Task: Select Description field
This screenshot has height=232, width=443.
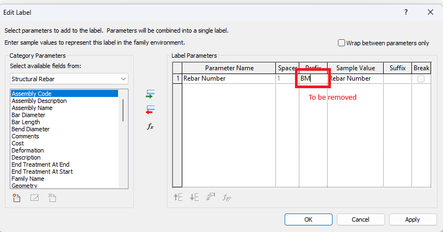Action: [64, 157]
